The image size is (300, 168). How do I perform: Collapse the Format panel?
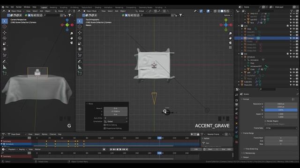[242, 99]
